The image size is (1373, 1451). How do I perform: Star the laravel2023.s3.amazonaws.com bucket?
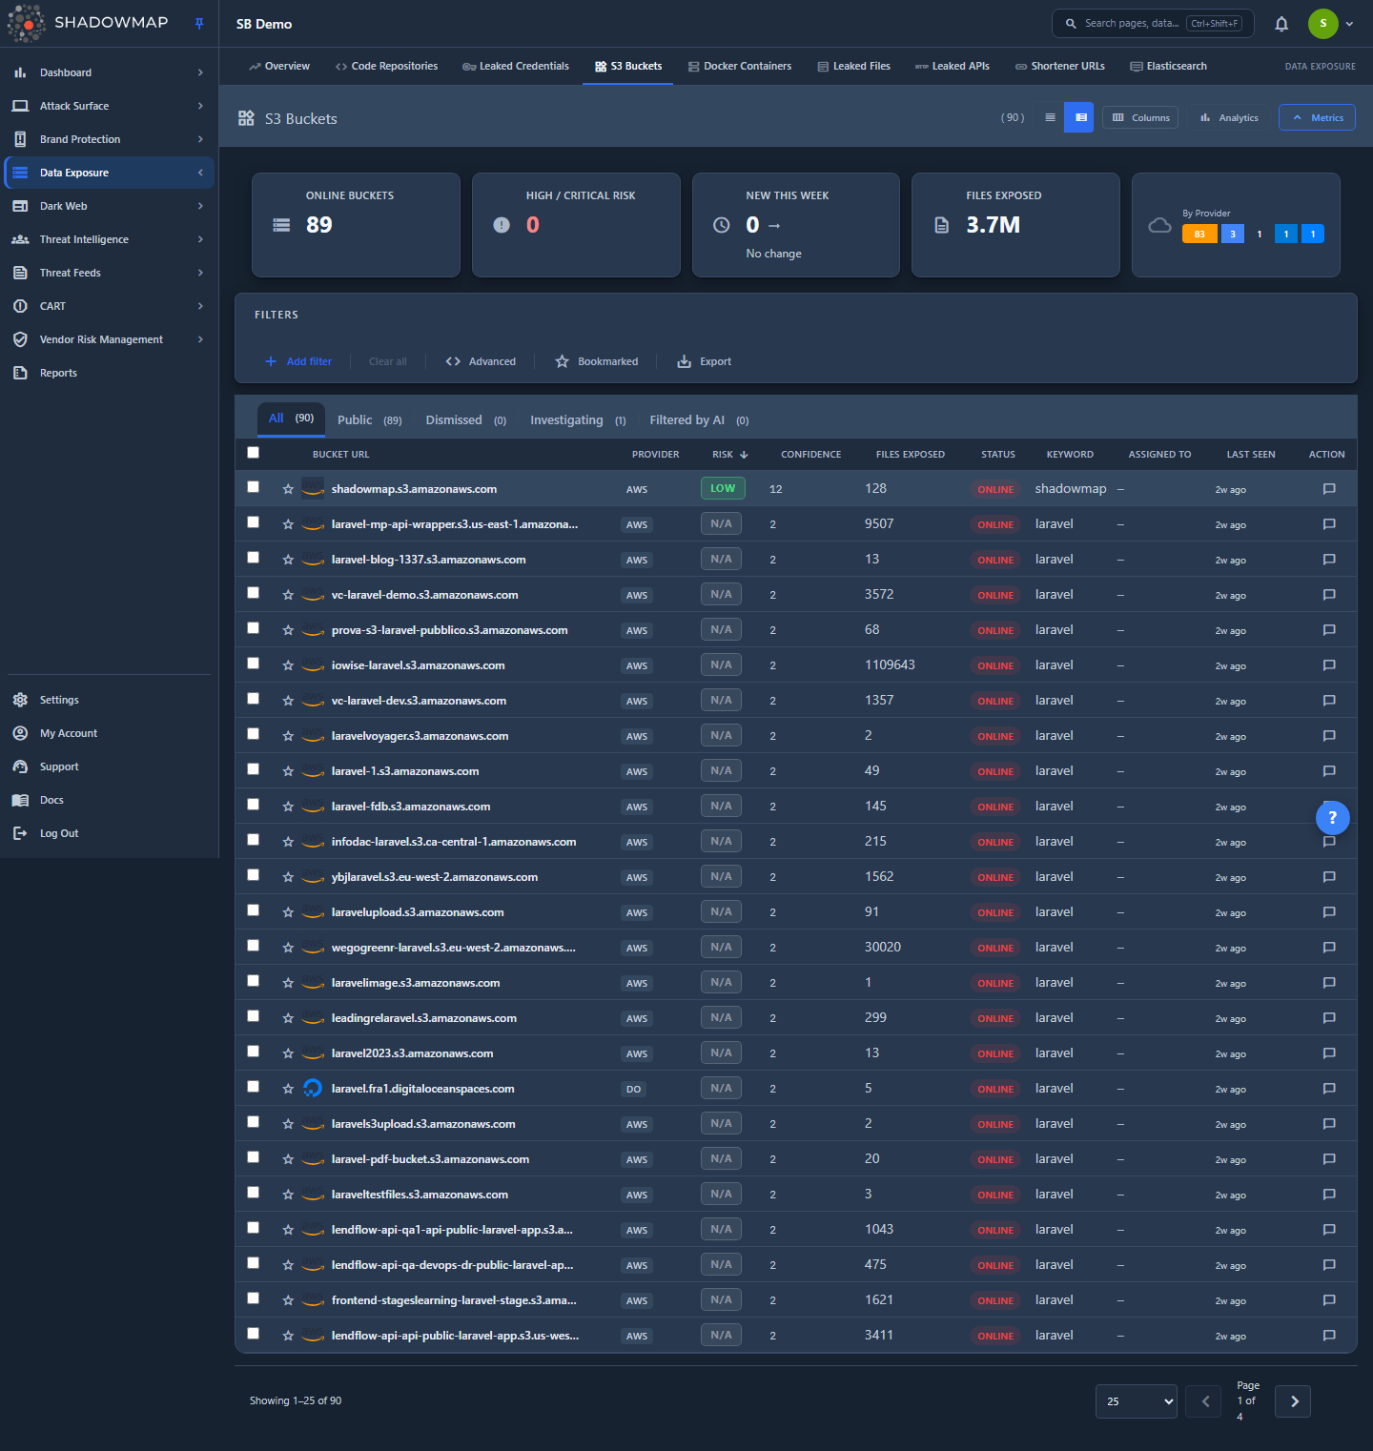coord(288,1053)
